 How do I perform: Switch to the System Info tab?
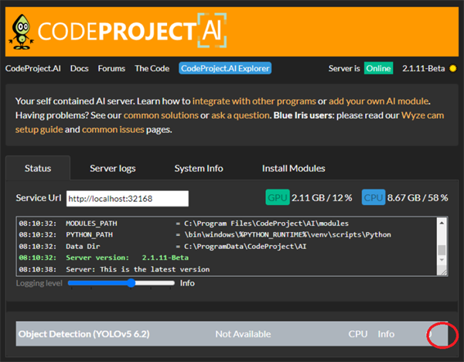click(199, 168)
